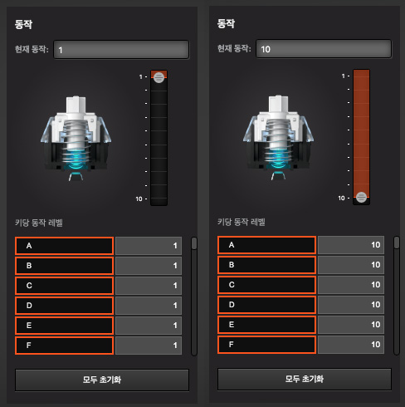Click the left list level value for key E
This screenshot has width=405, height=407.
149,326
